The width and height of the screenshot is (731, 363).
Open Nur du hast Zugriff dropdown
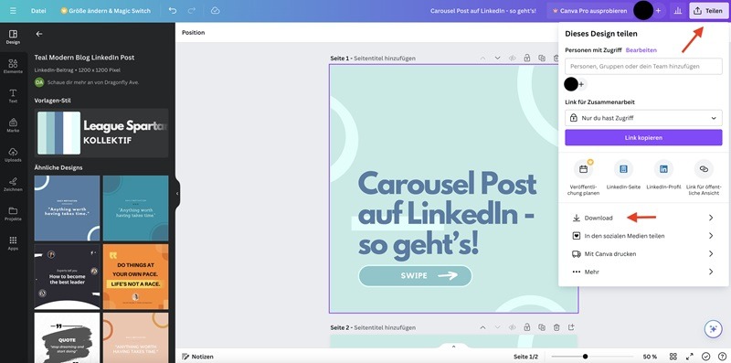(x=643, y=118)
